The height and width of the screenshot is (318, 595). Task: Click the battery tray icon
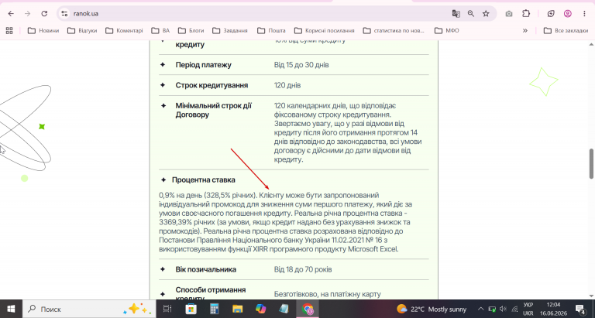(x=492, y=309)
